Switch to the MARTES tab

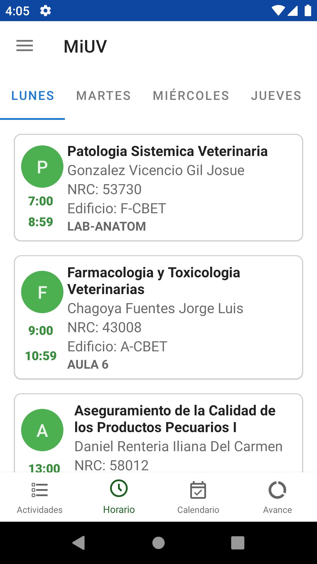coord(104,96)
